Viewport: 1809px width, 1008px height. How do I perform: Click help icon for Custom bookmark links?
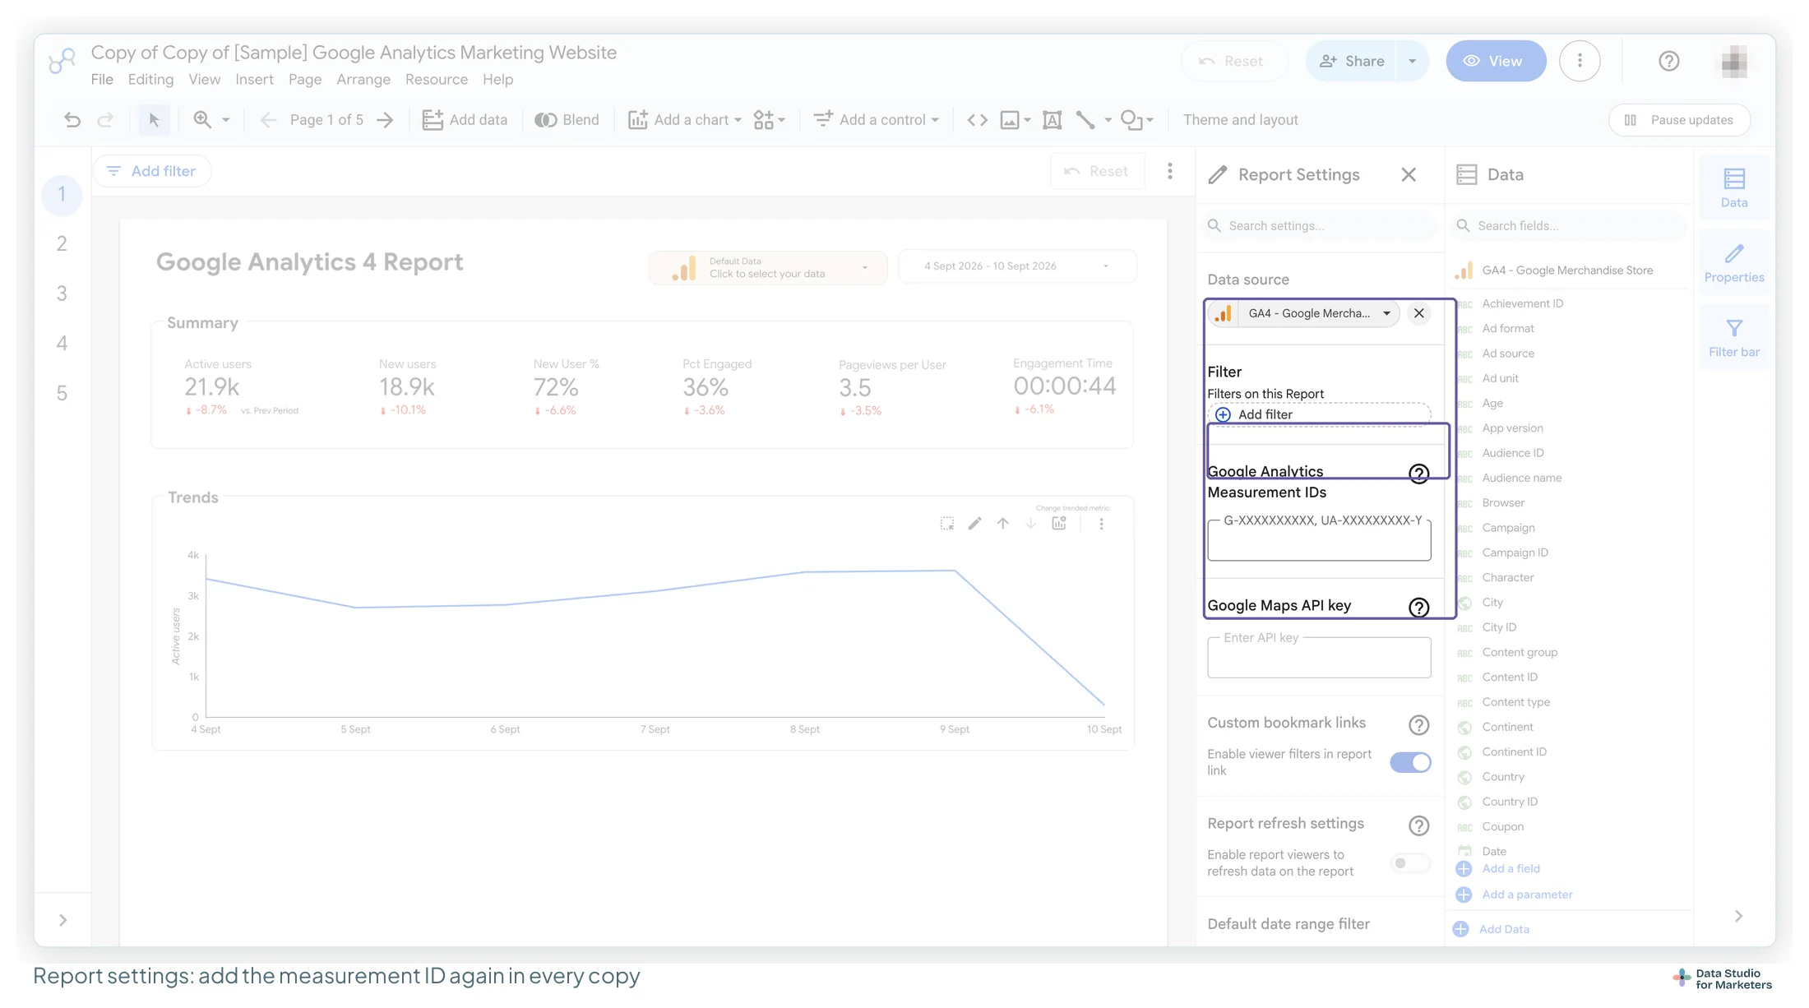coord(1418,724)
